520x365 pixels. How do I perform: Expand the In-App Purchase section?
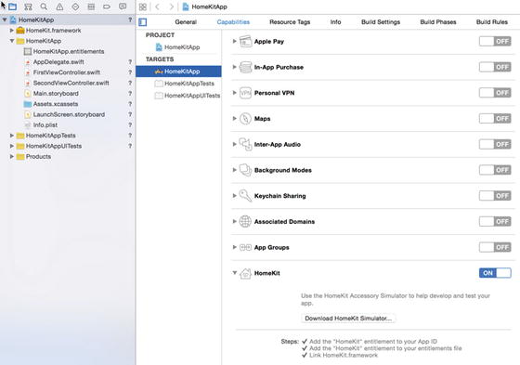pyautogui.click(x=234, y=67)
